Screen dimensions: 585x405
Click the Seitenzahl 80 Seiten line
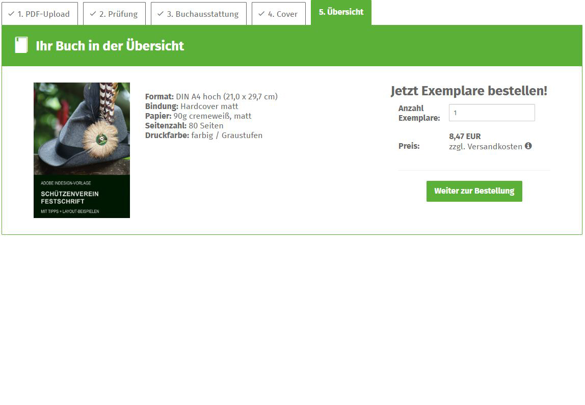pos(184,126)
